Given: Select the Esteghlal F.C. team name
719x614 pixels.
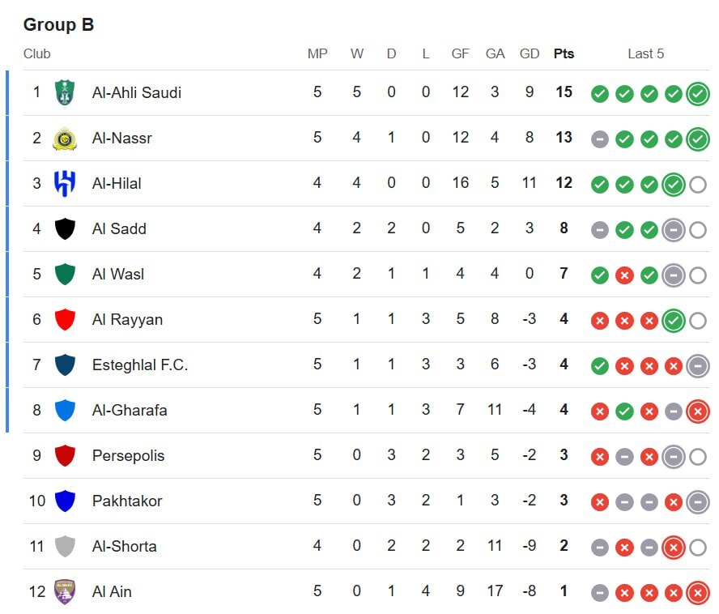Looking at the screenshot, I should (x=140, y=365).
